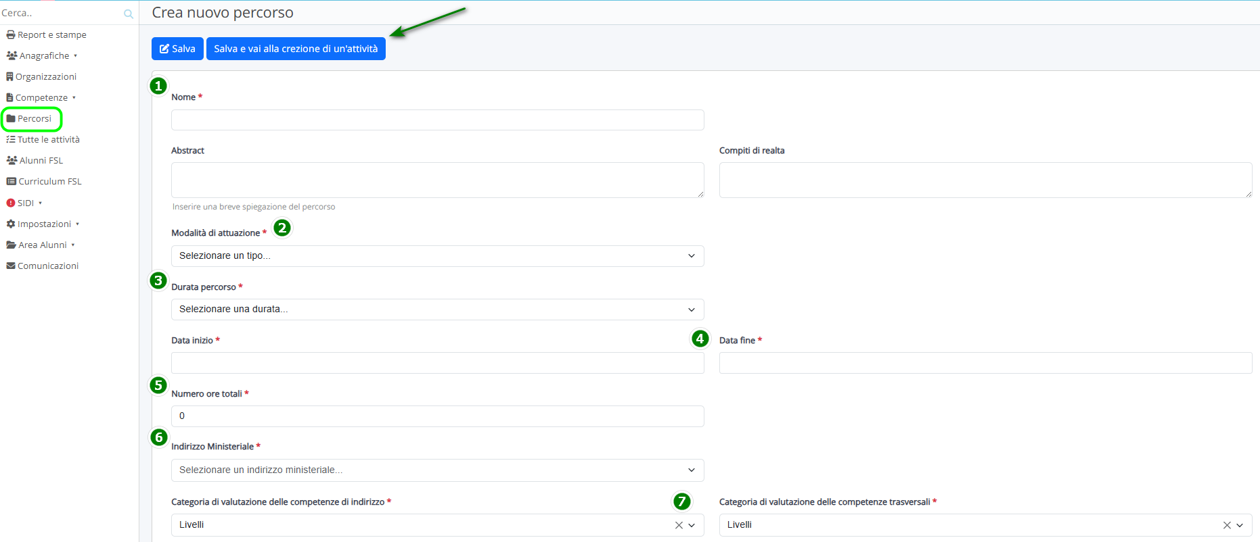Screen dimensions: 1260x542
Task: Clear the competenze di indirizzo Livelli selection
Action: tap(679, 525)
